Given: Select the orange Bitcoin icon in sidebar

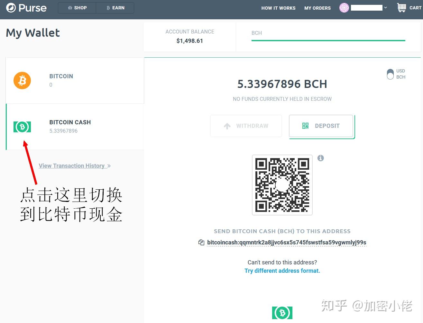Looking at the screenshot, I should coord(22,81).
